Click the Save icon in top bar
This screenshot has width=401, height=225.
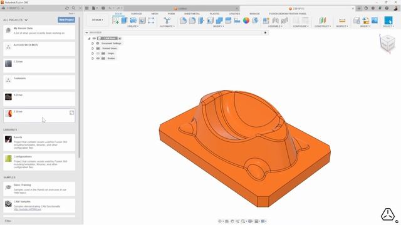[103, 8]
